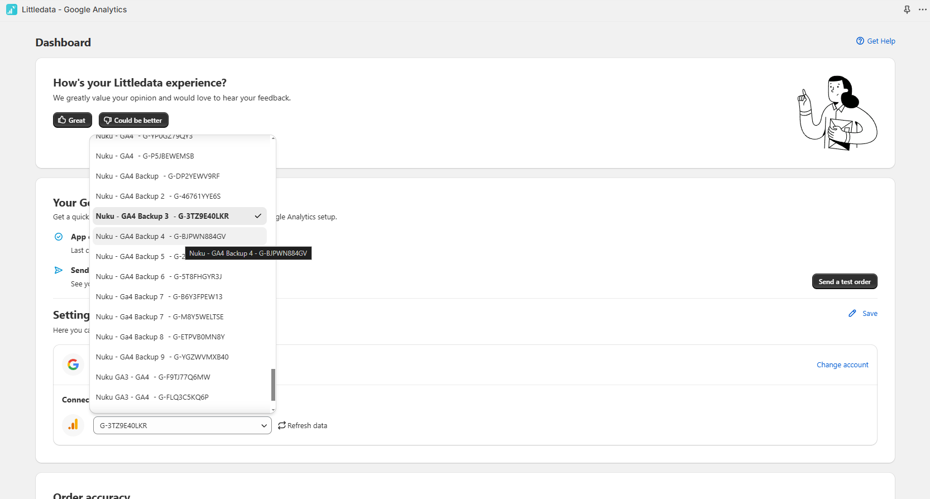The image size is (930, 499).
Task: Select Nuku GA3 - GA4 G-F9TJ77Q6MW
Action: click(x=180, y=377)
